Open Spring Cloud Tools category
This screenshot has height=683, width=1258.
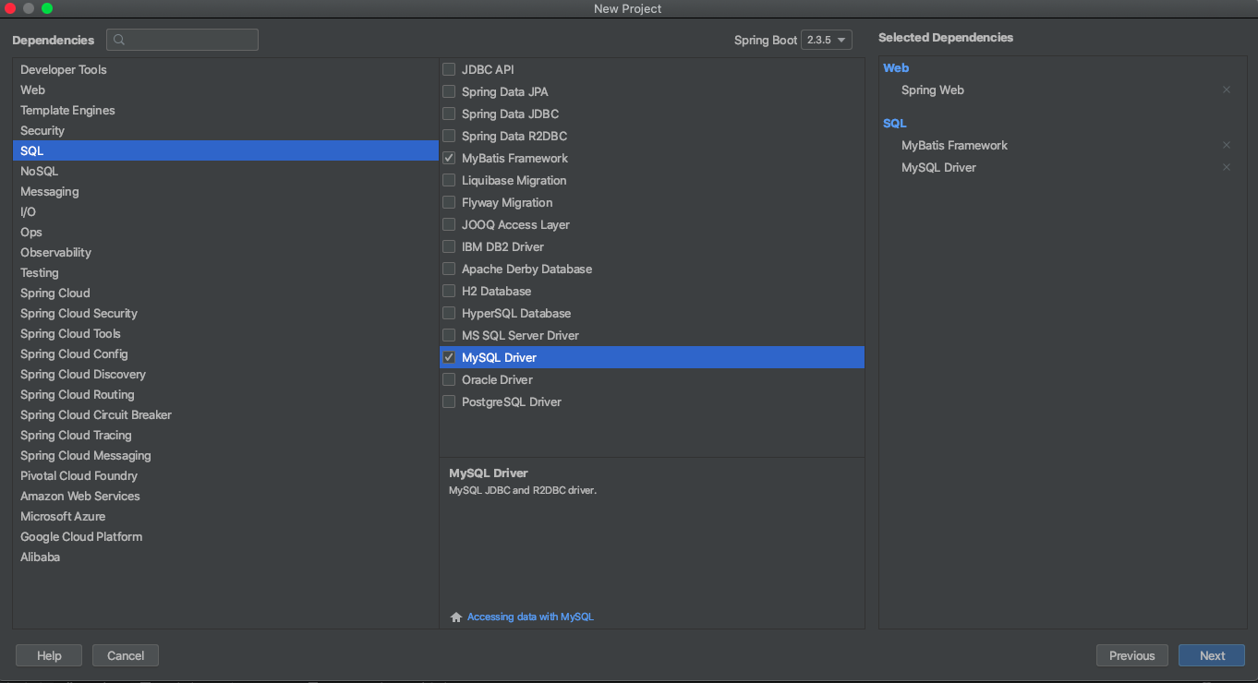click(225, 334)
